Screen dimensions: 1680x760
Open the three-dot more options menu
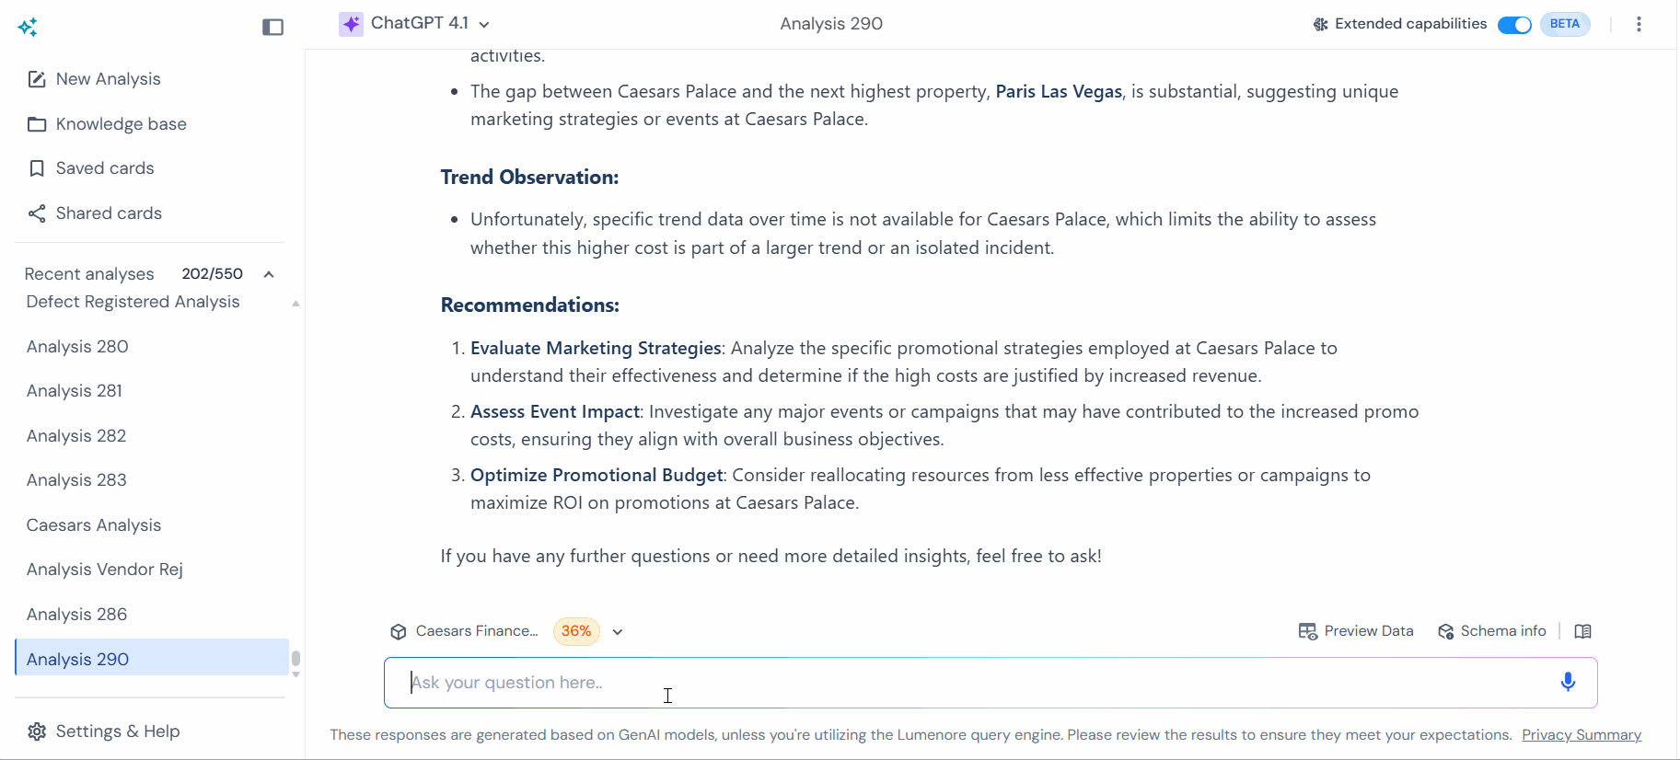tap(1639, 25)
